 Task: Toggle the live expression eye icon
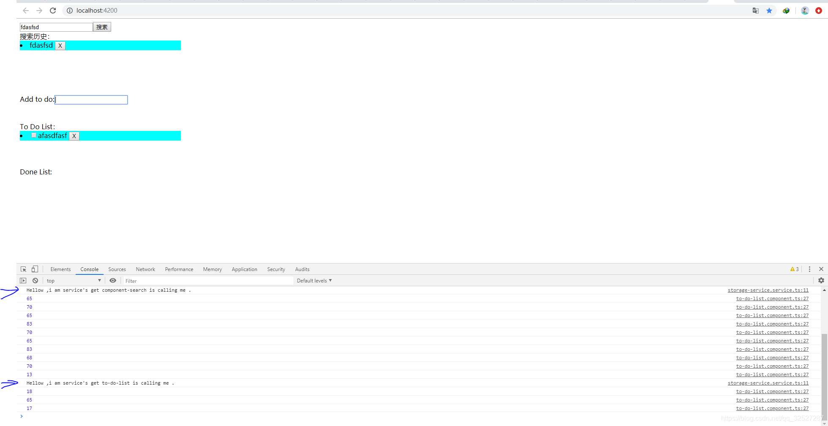pos(113,280)
